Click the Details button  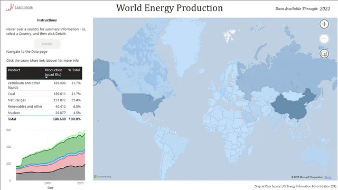(x=47, y=44)
